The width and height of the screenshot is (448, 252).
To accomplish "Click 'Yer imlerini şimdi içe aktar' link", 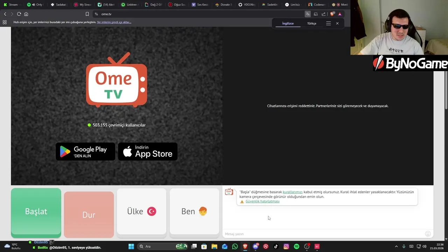I will 114,22.
